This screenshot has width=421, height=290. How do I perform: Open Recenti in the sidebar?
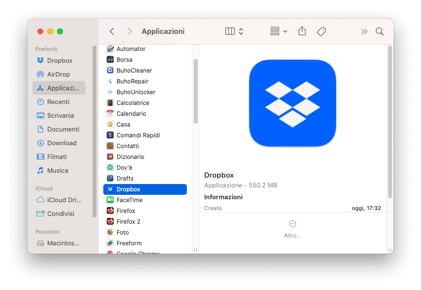point(59,102)
